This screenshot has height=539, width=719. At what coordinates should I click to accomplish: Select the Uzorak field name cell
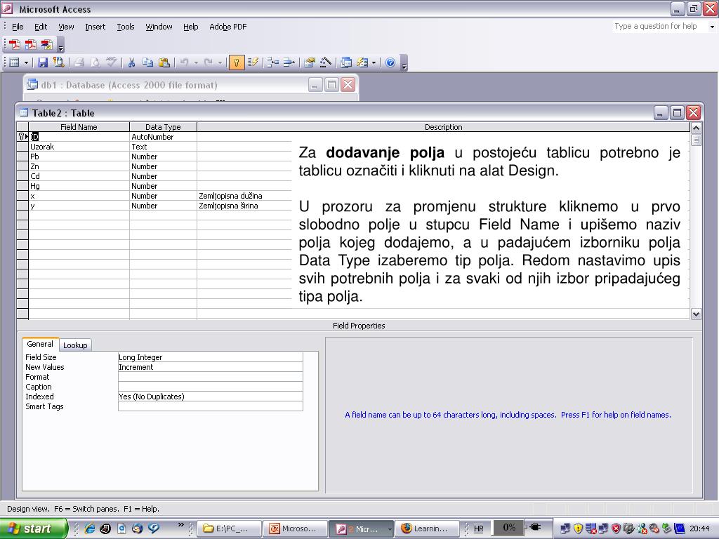[79, 147]
